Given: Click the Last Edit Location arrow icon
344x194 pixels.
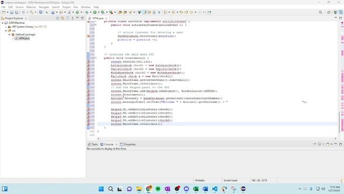Looking at the screenshot, I should [x=182, y=12].
